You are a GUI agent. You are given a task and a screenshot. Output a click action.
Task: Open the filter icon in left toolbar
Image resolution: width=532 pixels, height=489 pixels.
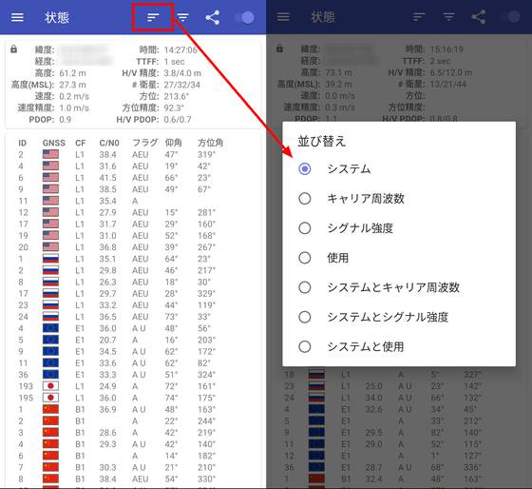pyautogui.click(x=183, y=17)
